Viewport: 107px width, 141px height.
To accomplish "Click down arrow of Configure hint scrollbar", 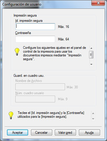I will (x=91, y=64).
